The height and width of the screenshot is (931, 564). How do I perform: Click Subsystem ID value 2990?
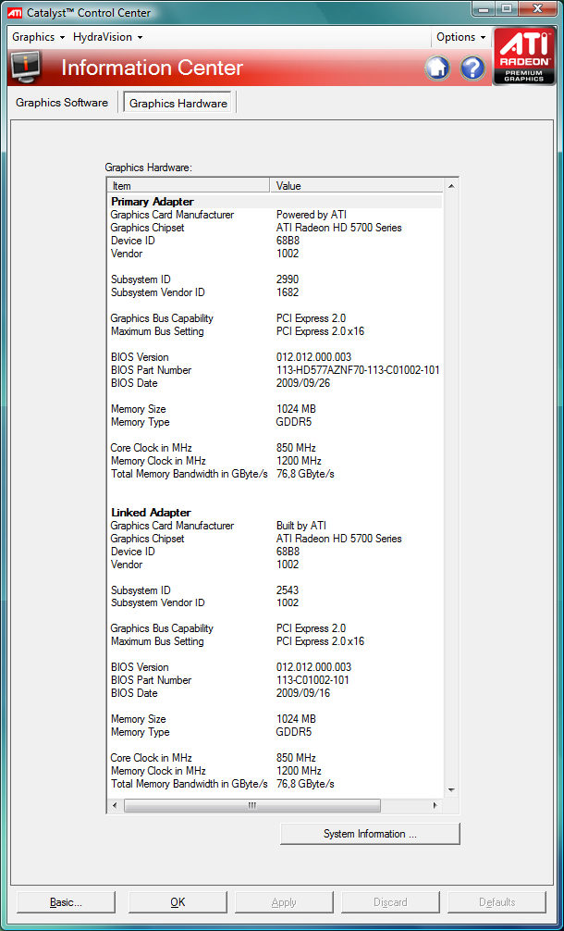point(288,279)
